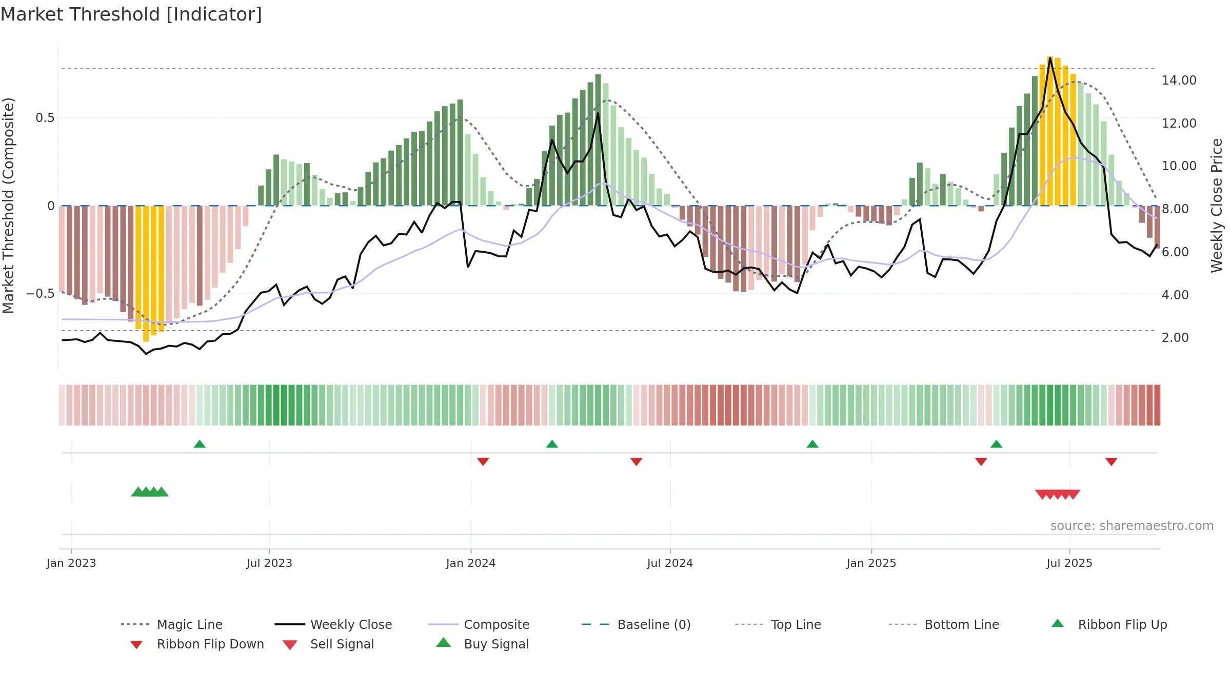Click the ribbon flip up marker in late 2024
1231x692 pixels.
812,444
